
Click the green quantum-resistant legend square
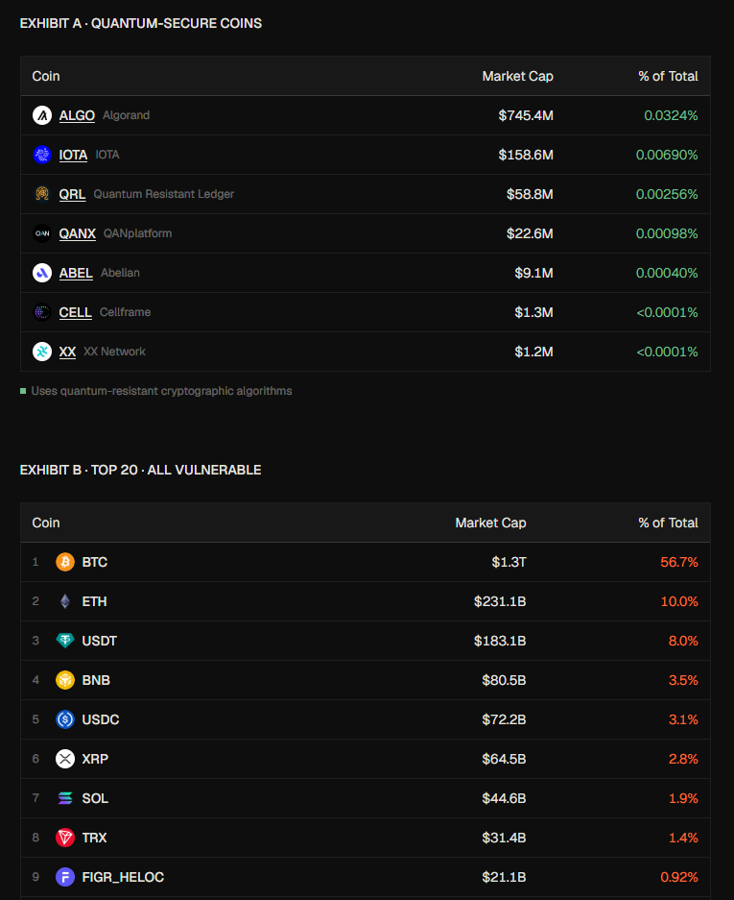pos(23,391)
